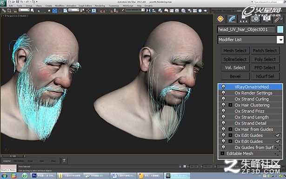
Task: Expand the Editable Mesh plus box
Action: [222, 153]
